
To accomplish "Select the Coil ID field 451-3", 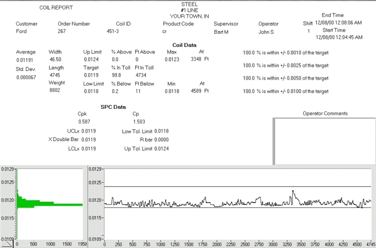I will 114,31.
